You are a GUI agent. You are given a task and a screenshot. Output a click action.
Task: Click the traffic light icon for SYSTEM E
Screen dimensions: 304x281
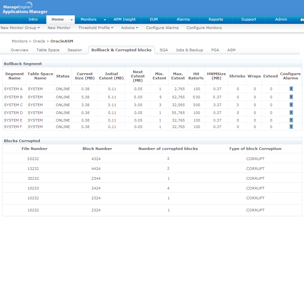pos(291,120)
